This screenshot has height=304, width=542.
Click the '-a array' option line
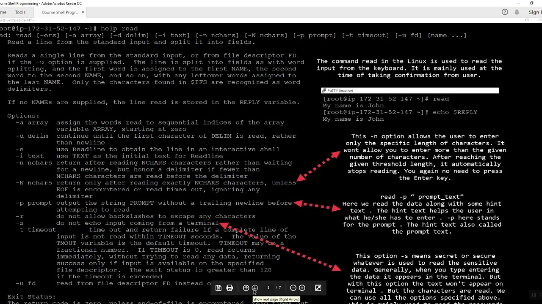point(150,122)
